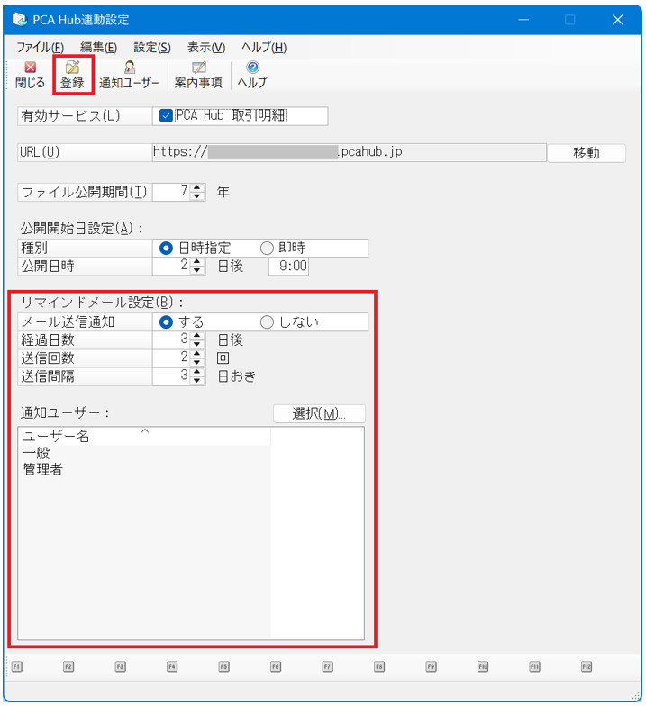646x706 pixels.
Task: Open the 案内事項 toolbar item
Action: [198, 76]
